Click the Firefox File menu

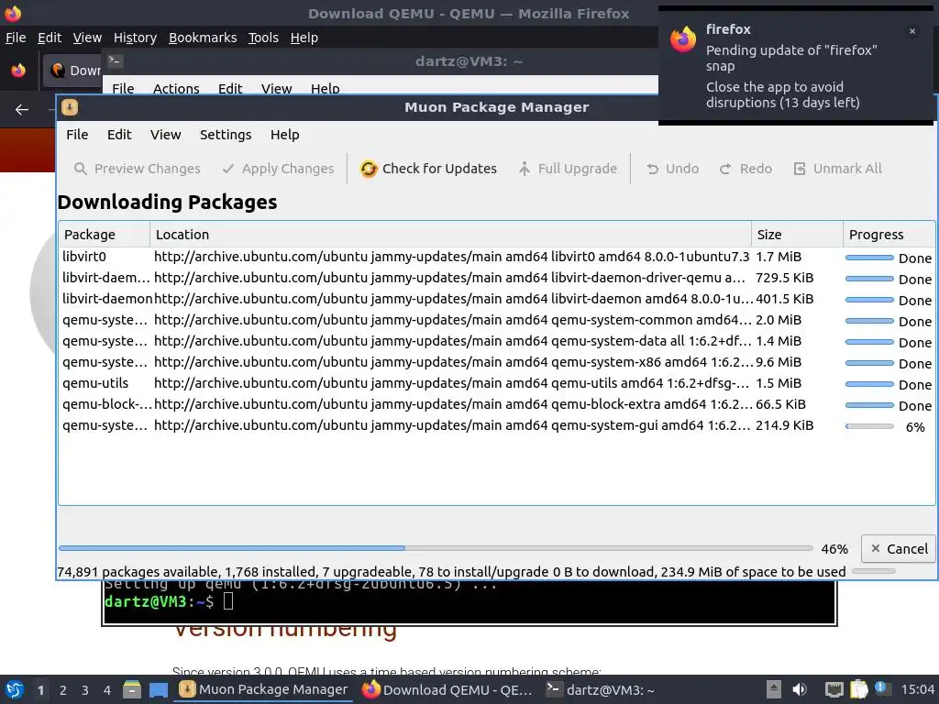pos(16,38)
